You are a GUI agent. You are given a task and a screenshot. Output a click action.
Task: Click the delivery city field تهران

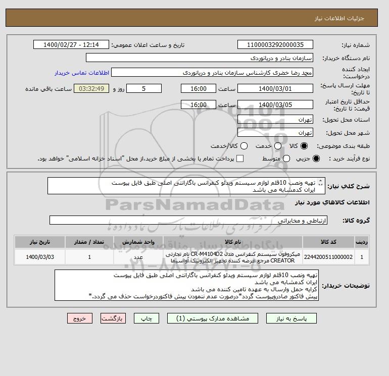coord(275,133)
